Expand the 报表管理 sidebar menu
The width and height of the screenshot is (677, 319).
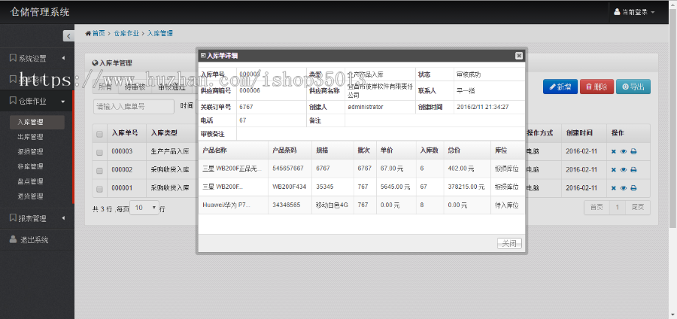tap(37, 218)
